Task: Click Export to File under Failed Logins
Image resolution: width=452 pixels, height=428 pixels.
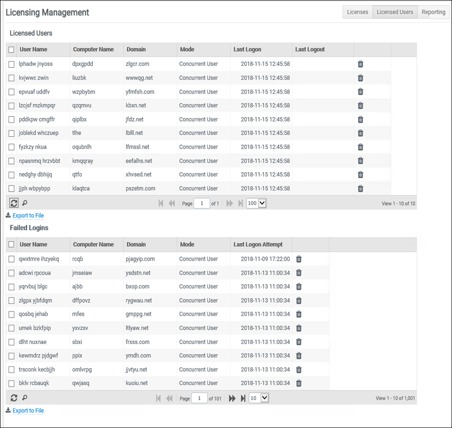Action: tap(28, 411)
